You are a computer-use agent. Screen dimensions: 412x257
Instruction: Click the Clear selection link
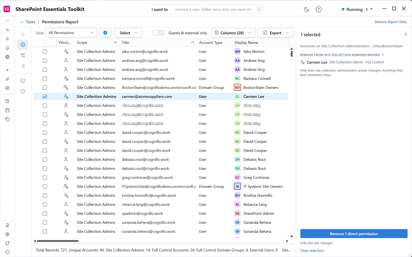(x=312, y=251)
